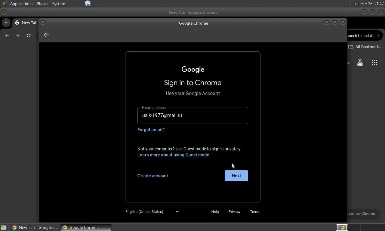Image resolution: width=385 pixels, height=231 pixels.
Task: Click the Google Chrome dialog window menu button
Action: click(x=43, y=23)
